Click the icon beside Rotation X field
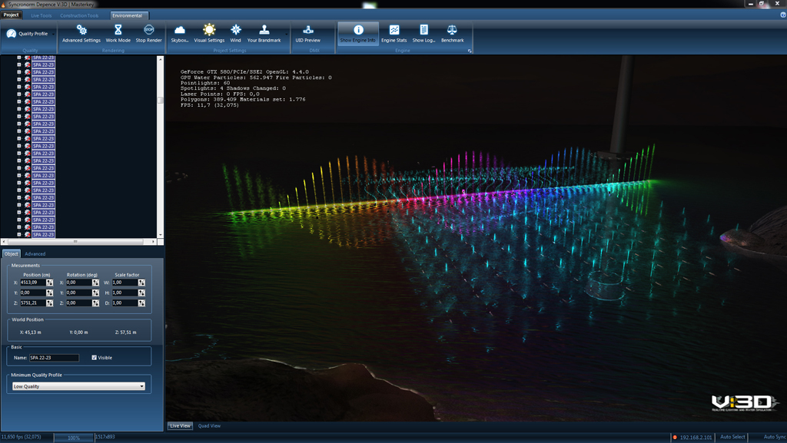 pos(95,283)
